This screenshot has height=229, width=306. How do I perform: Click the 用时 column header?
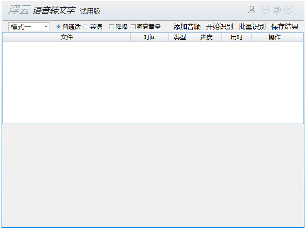coord(237,37)
